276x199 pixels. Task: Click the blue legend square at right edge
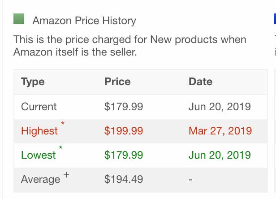pos(275,19)
